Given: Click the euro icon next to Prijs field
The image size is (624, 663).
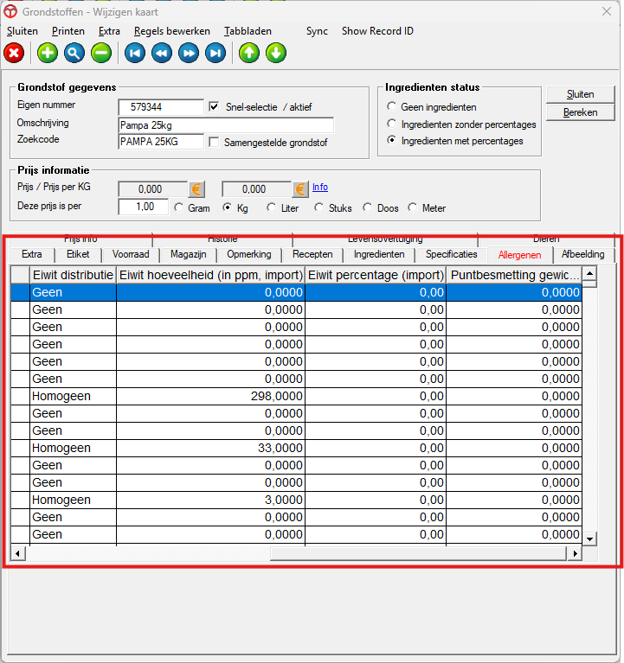Looking at the screenshot, I should [x=196, y=189].
